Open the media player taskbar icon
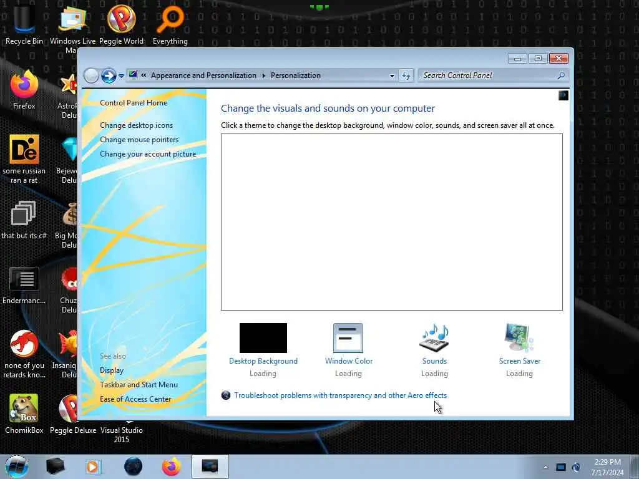 point(93,467)
